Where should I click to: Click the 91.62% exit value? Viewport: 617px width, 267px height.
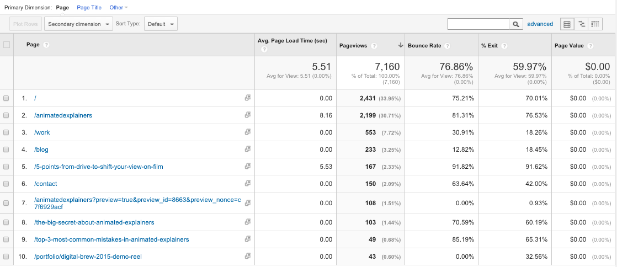coord(537,167)
